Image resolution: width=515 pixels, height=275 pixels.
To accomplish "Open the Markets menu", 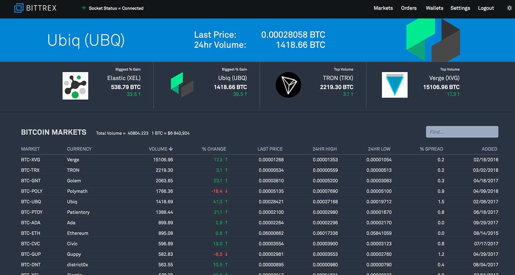I will (383, 8).
